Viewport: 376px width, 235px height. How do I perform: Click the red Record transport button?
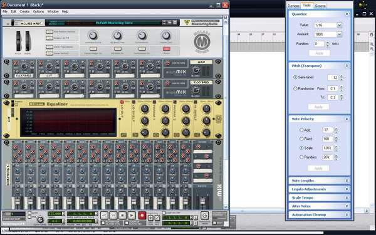(x=142, y=216)
